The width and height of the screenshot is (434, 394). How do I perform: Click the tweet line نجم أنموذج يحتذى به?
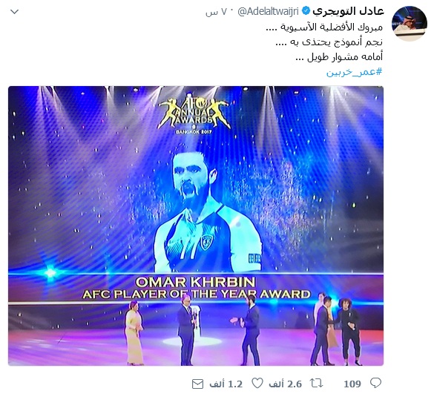coord(329,42)
